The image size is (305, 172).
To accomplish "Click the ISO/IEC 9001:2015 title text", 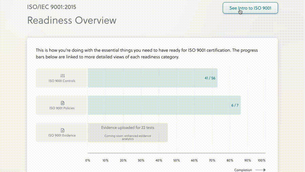I will click(x=52, y=6).
